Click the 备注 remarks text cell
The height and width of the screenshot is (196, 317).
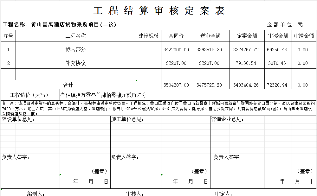(158, 108)
